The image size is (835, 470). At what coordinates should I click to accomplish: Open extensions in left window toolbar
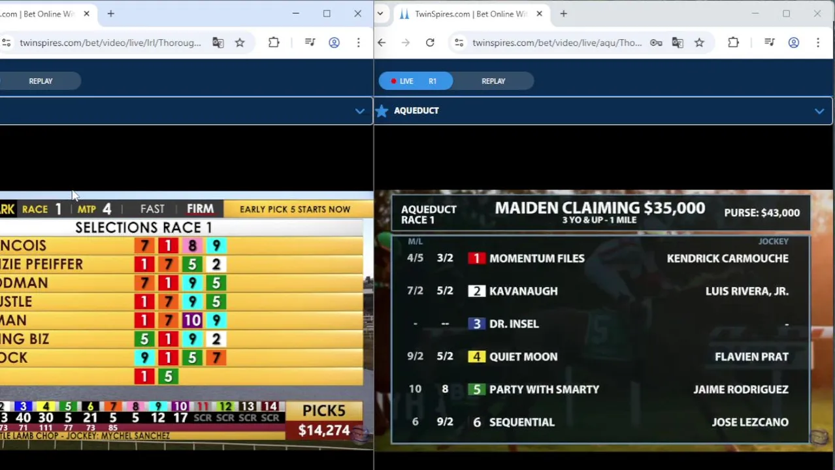click(x=274, y=42)
